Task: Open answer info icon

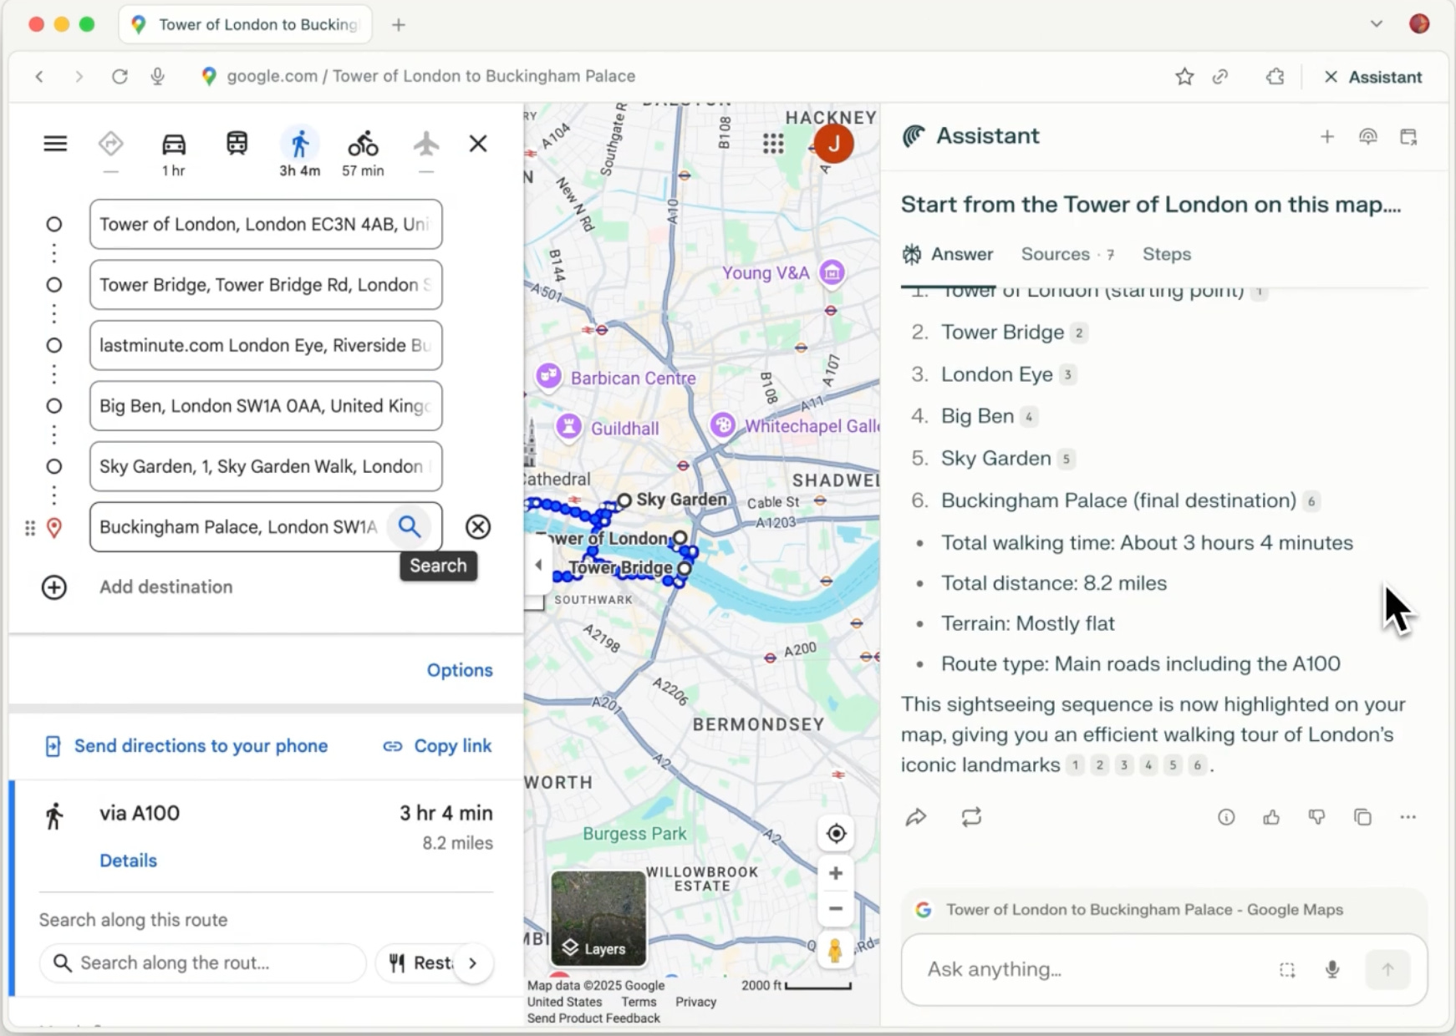Action: 1226,817
